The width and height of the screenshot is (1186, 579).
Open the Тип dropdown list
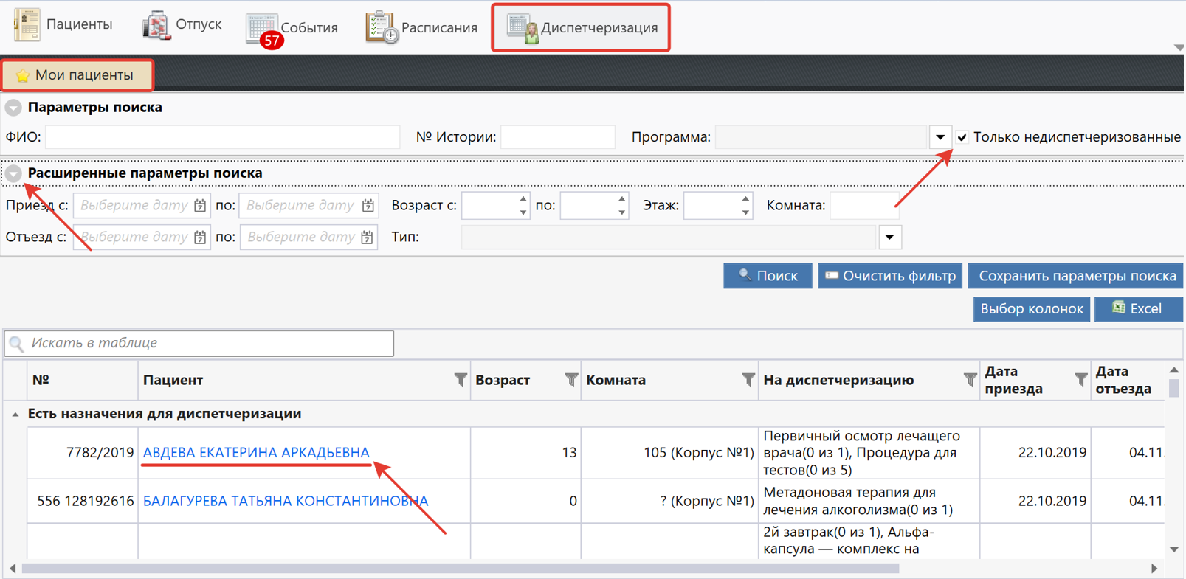click(889, 238)
